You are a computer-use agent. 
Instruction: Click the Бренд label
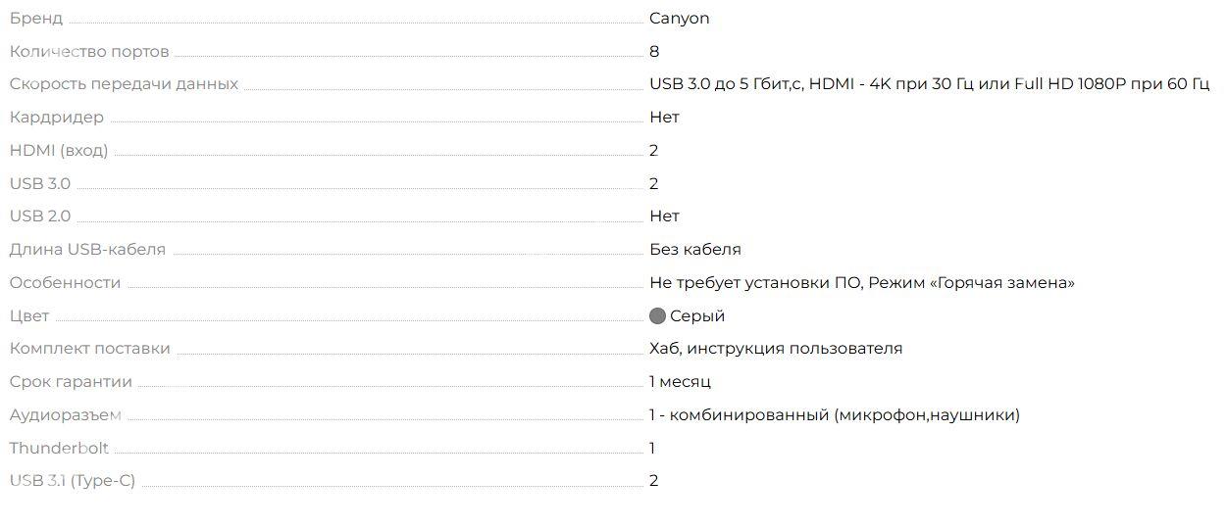[36, 19]
